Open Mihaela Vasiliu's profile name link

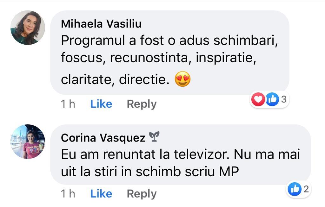[x=101, y=23]
